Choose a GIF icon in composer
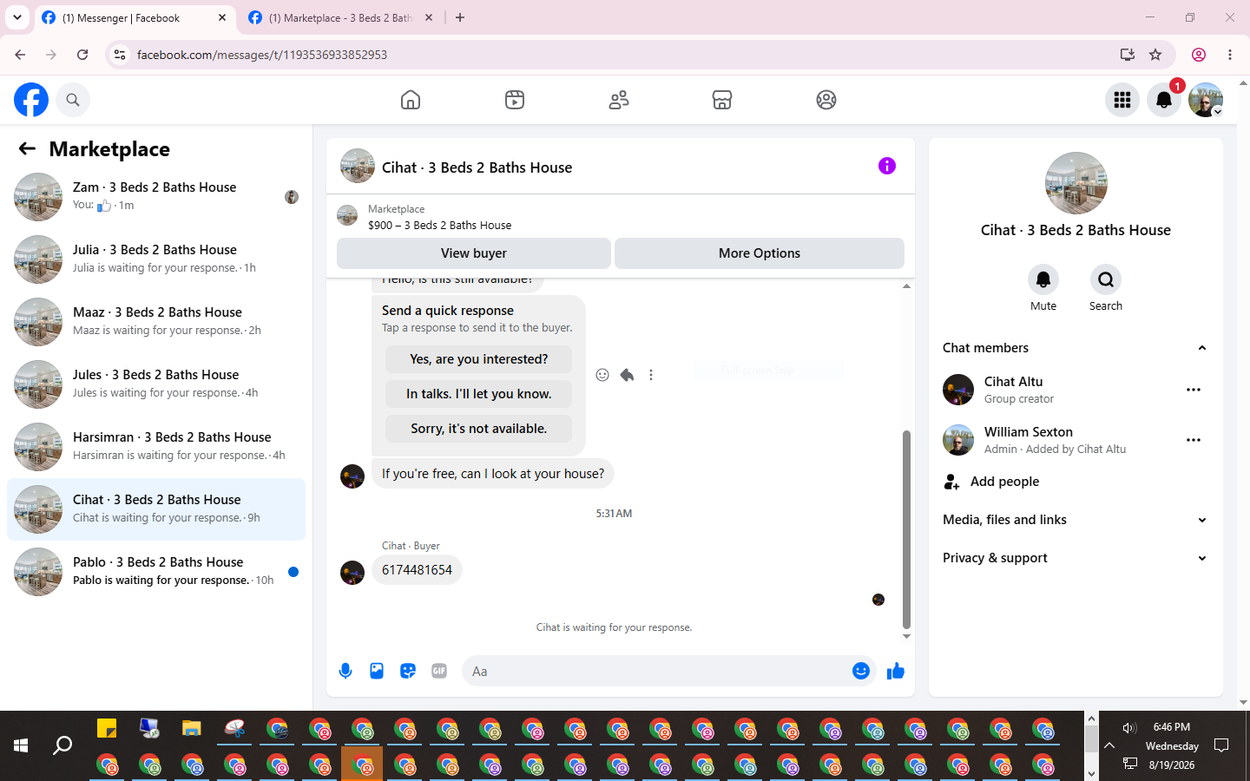Screen dimensions: 1250x781 point(439,671)
